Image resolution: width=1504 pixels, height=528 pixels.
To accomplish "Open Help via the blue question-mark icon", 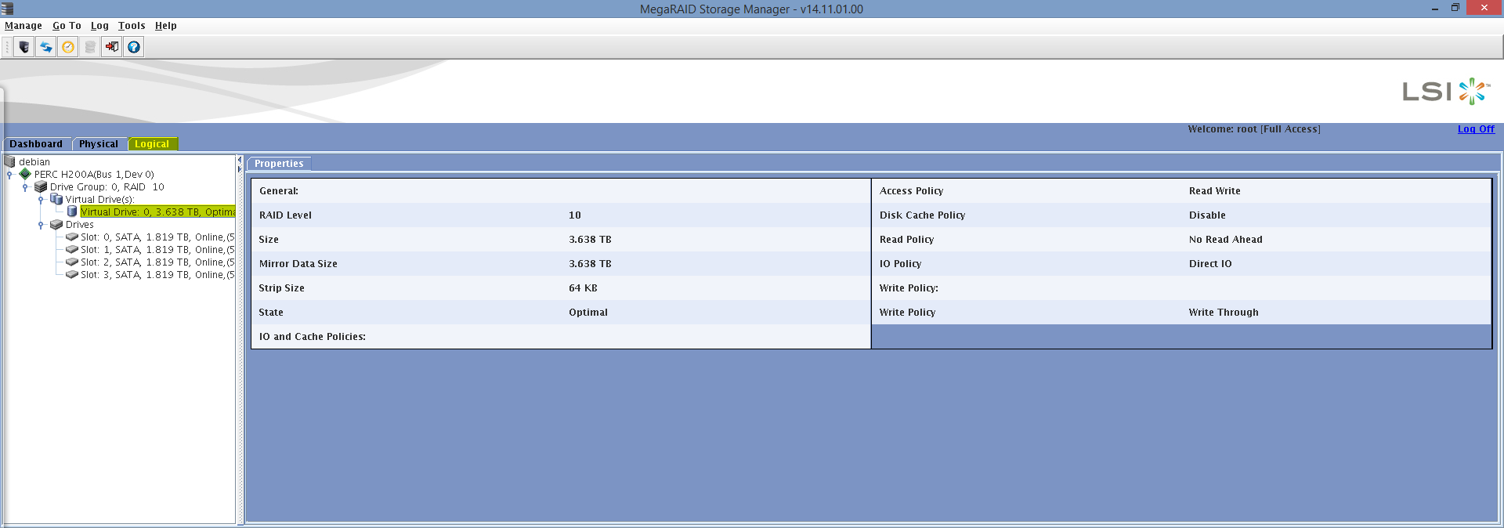I will [x=134, y=47].
